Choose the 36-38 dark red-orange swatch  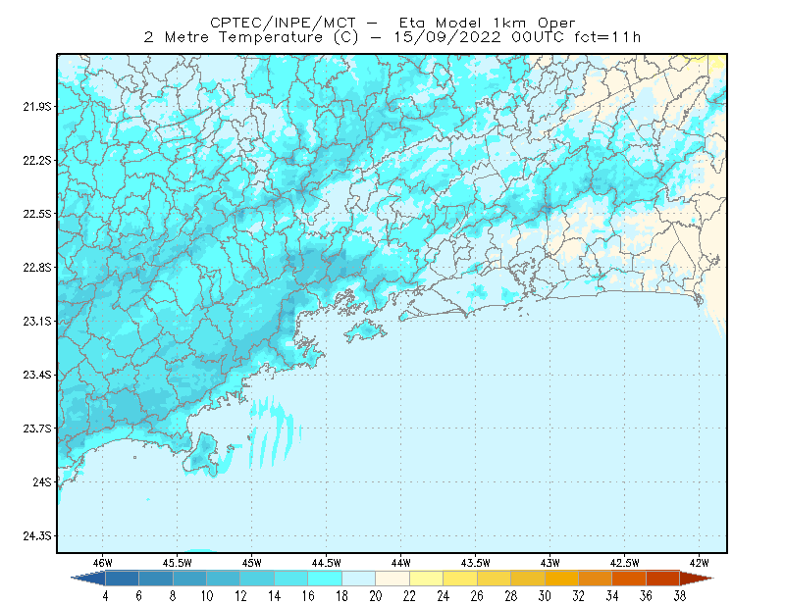click(663, 579)
